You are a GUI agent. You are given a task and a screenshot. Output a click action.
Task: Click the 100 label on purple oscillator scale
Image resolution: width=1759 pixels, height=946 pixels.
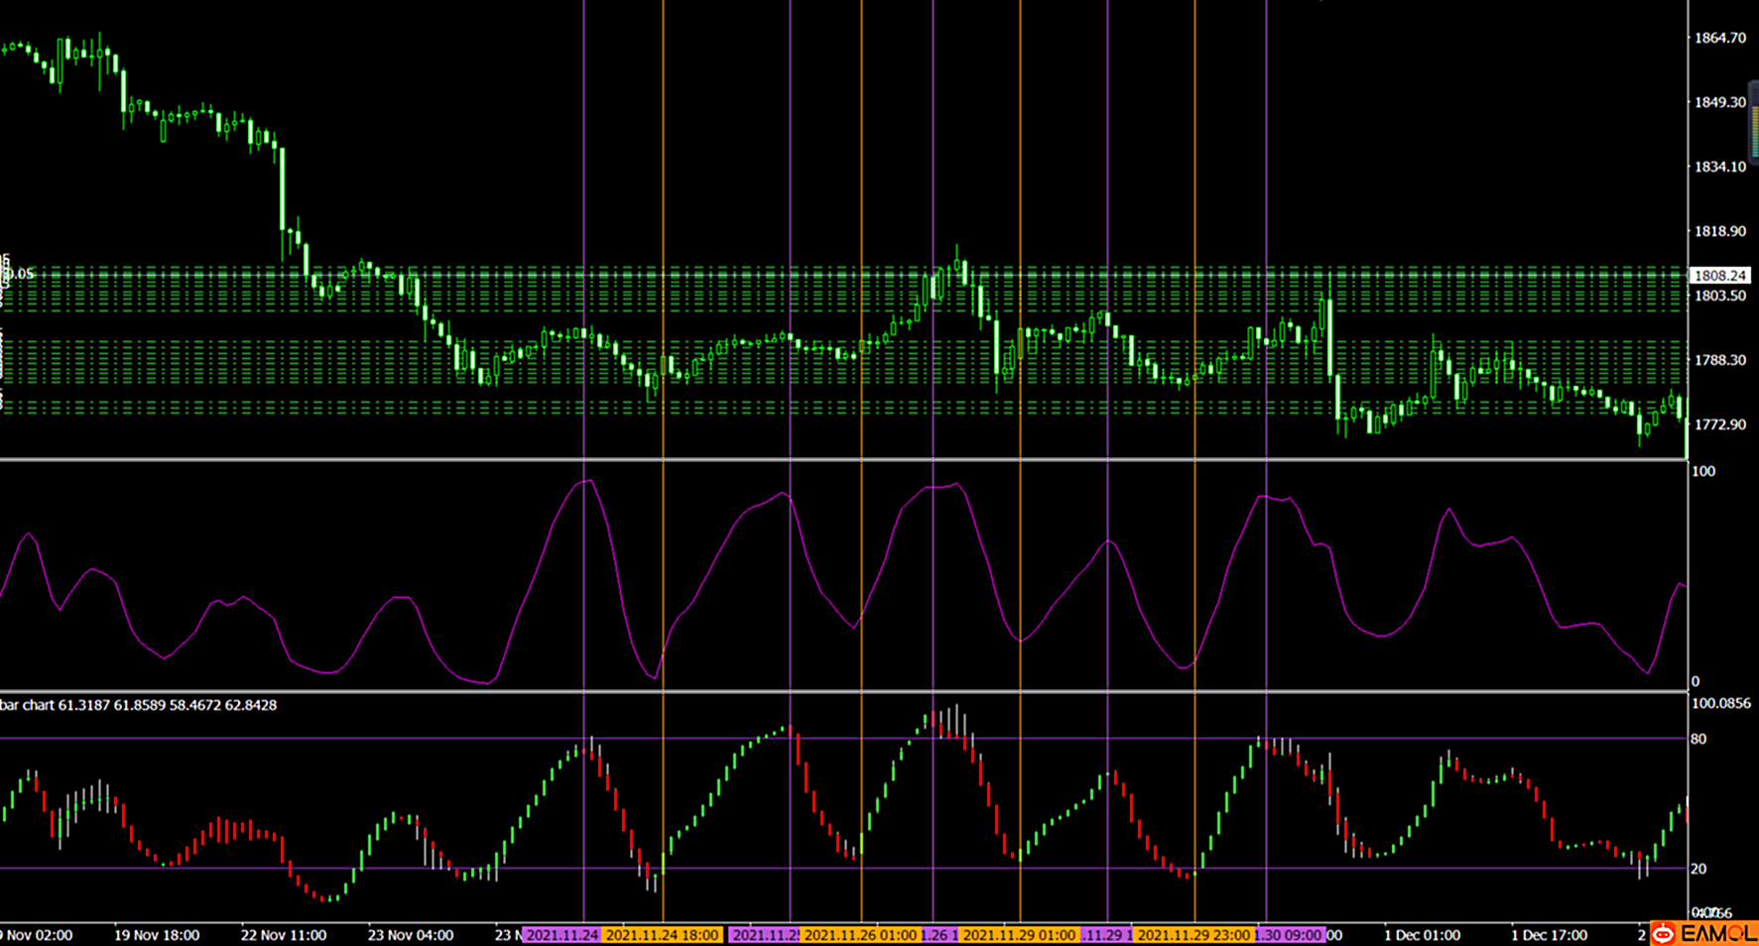point(1702,471)
